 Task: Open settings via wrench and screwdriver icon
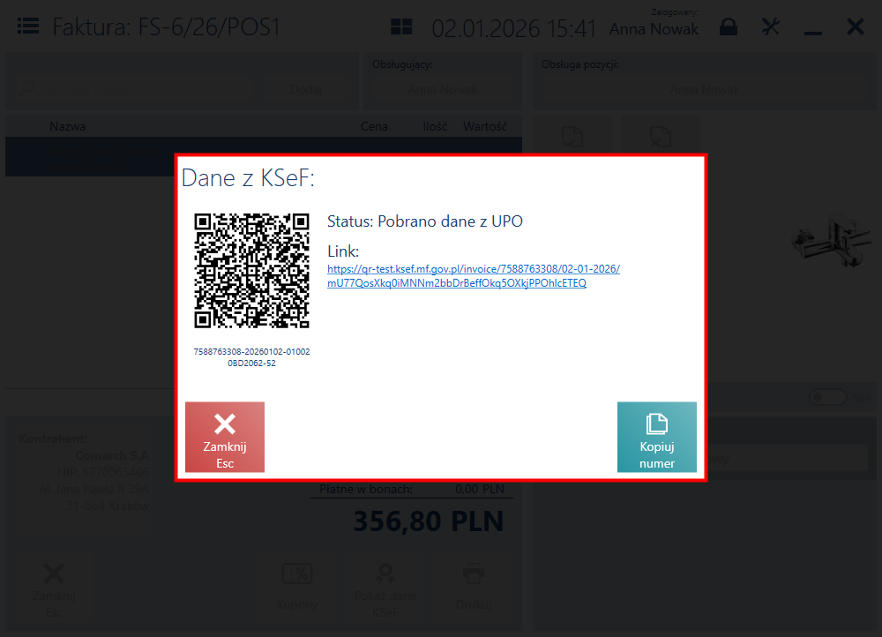[770, 26]
